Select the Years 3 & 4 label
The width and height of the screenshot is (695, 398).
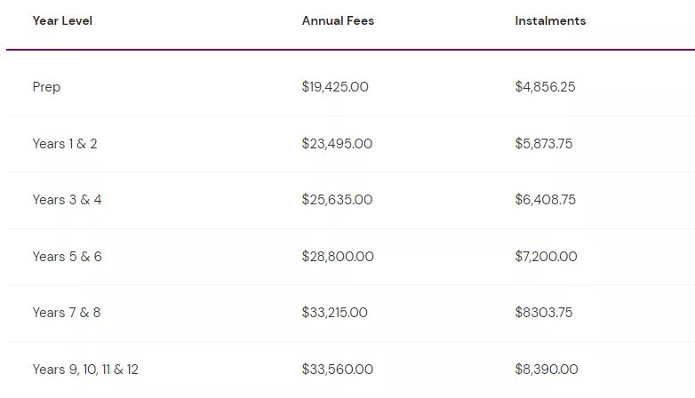(x=67, y=199)
